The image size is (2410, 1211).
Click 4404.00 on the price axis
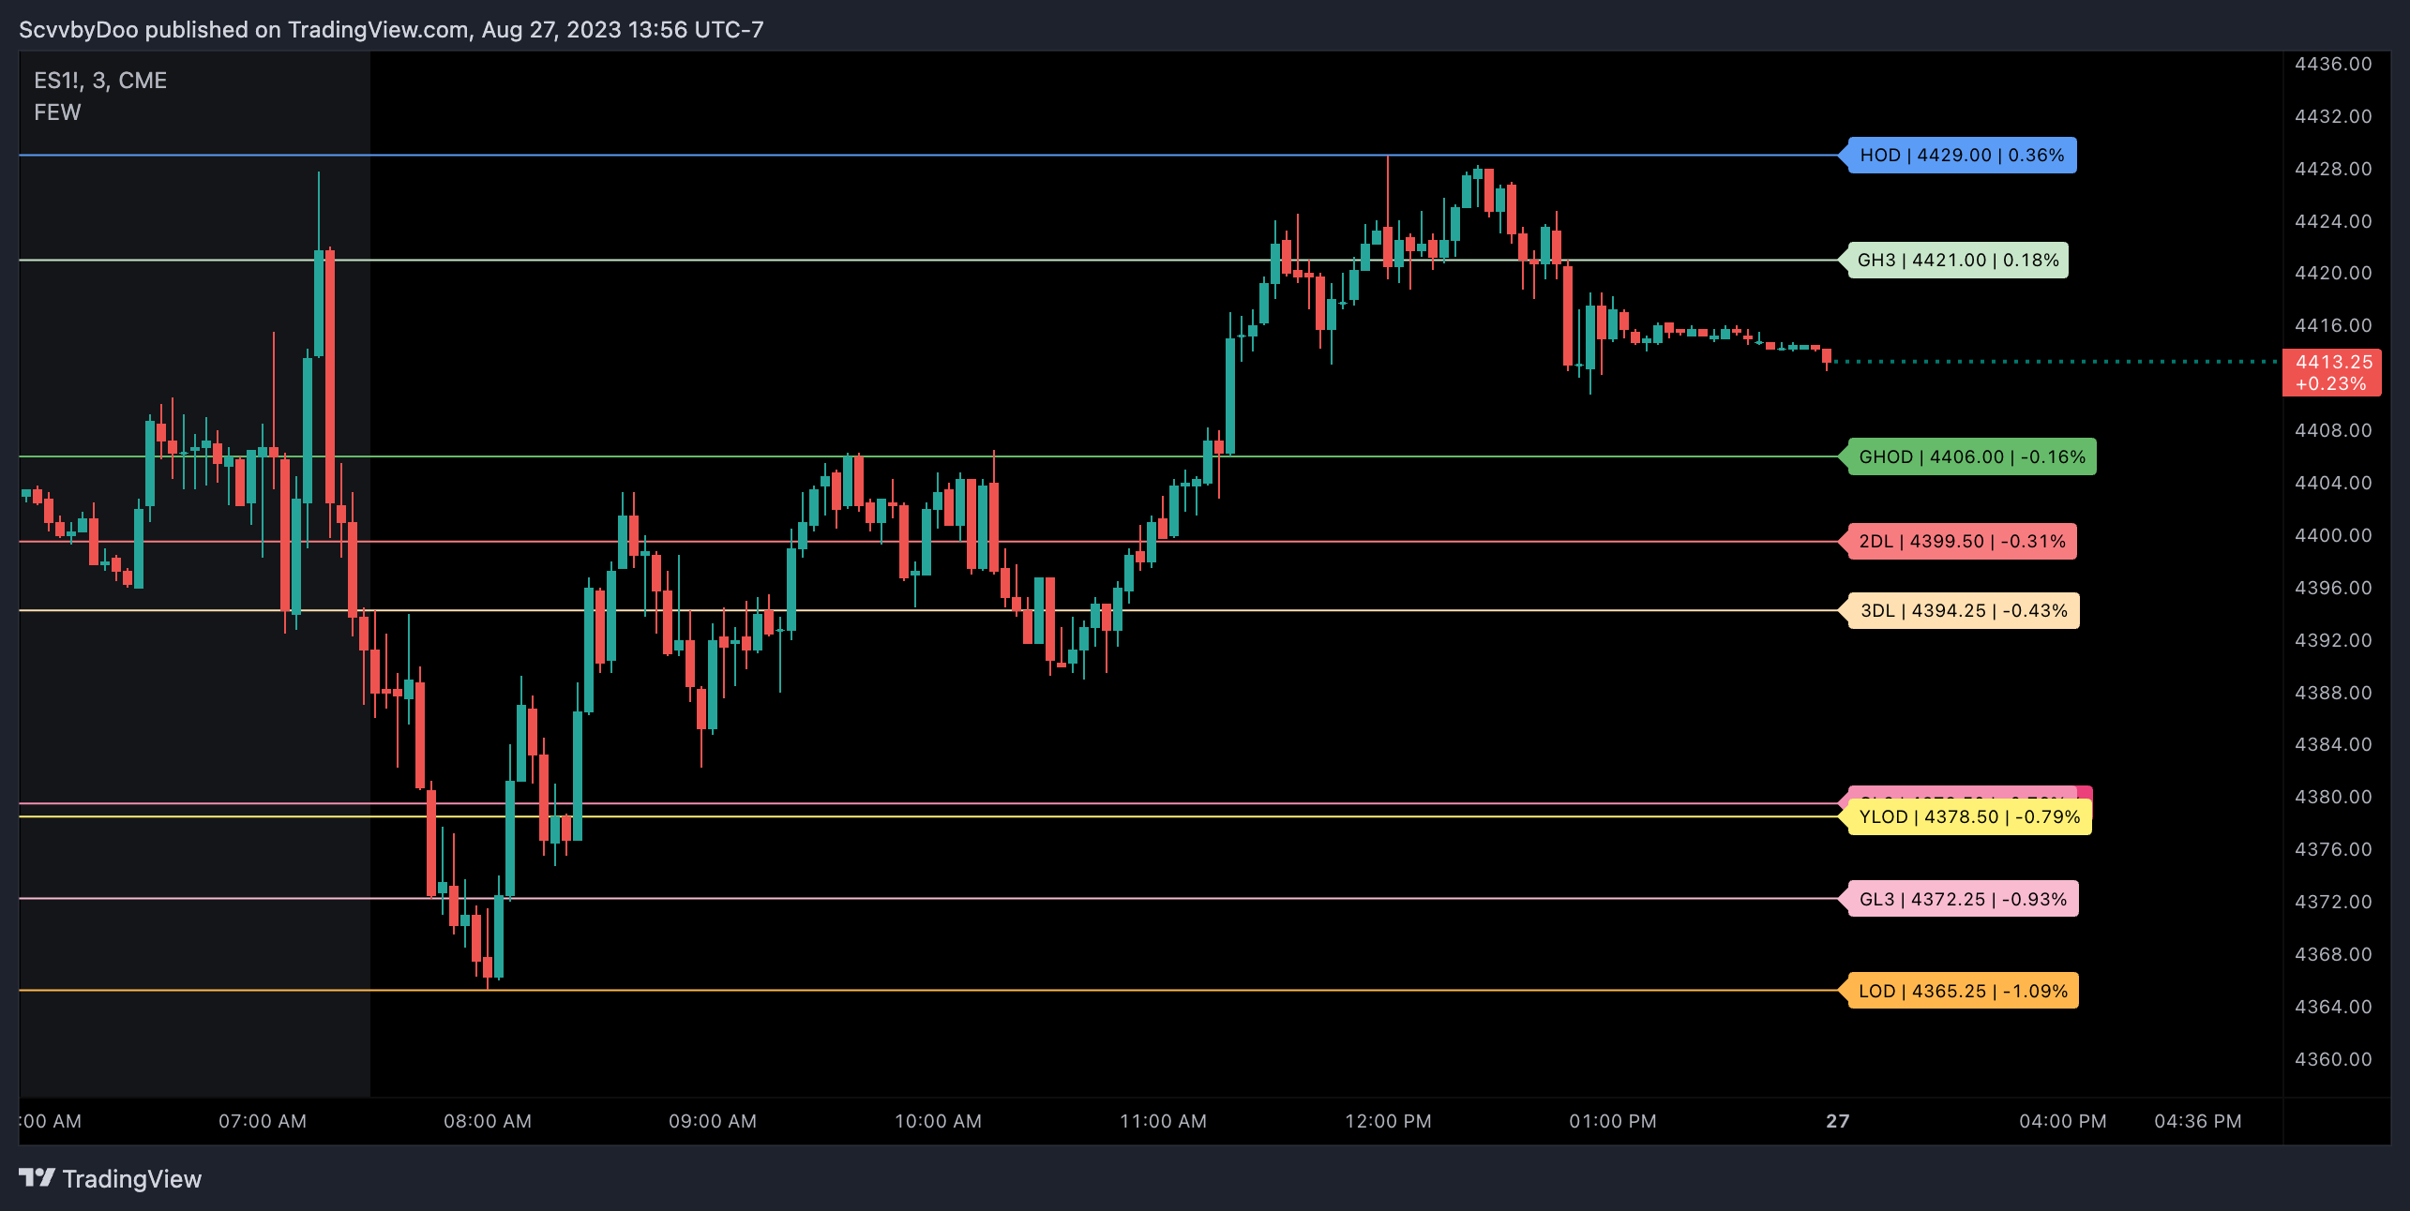2333,484
